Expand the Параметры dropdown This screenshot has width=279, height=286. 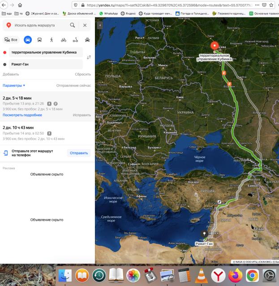[14, 85]
